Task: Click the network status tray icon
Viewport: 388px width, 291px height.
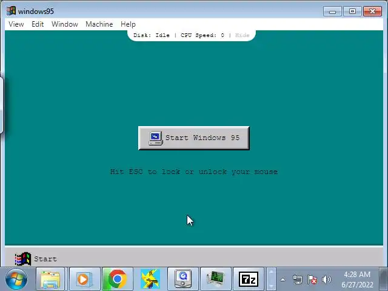Action: (298, 279)
